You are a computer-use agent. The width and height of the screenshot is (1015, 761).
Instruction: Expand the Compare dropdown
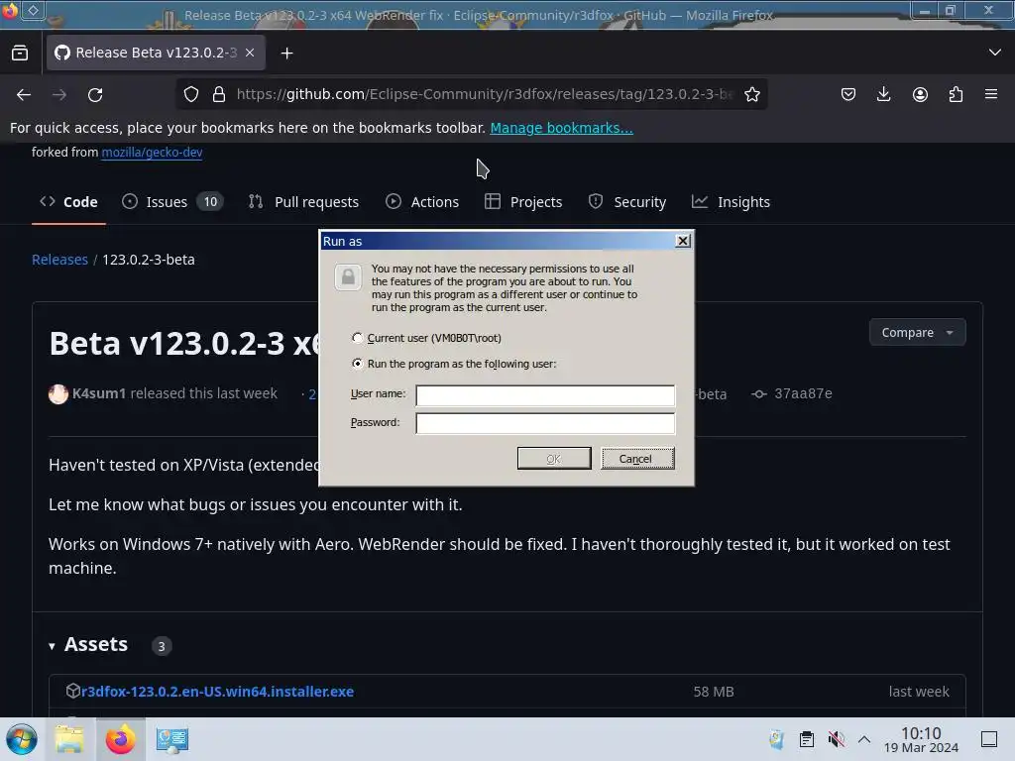[917, 333]
